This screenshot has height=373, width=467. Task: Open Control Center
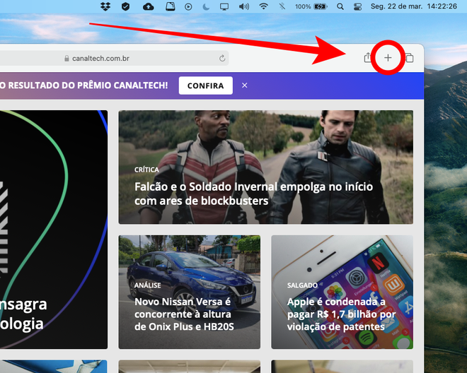coord(358,6)
